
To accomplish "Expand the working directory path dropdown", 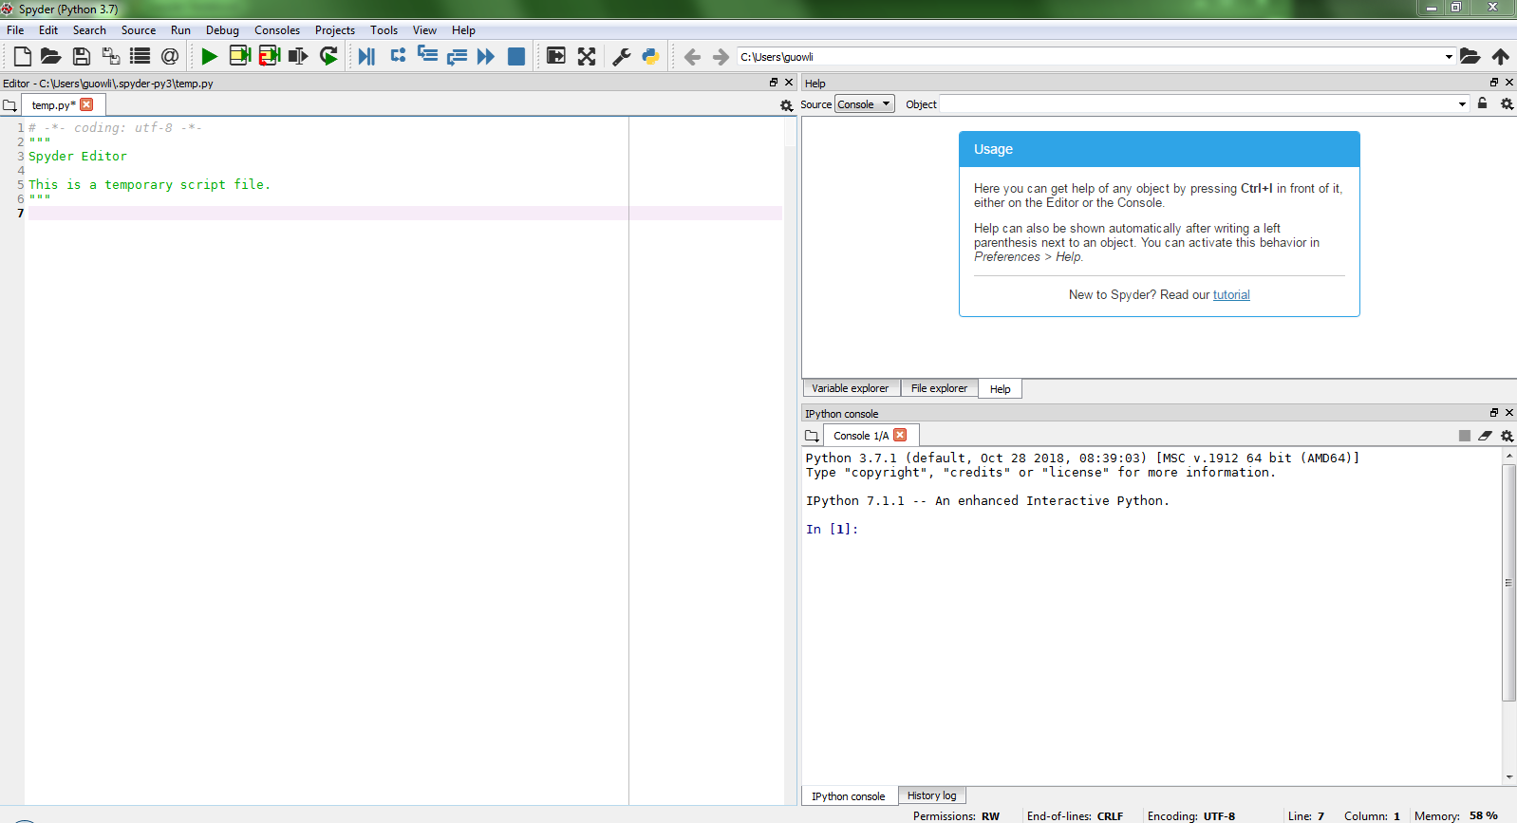I will 1449,57.
